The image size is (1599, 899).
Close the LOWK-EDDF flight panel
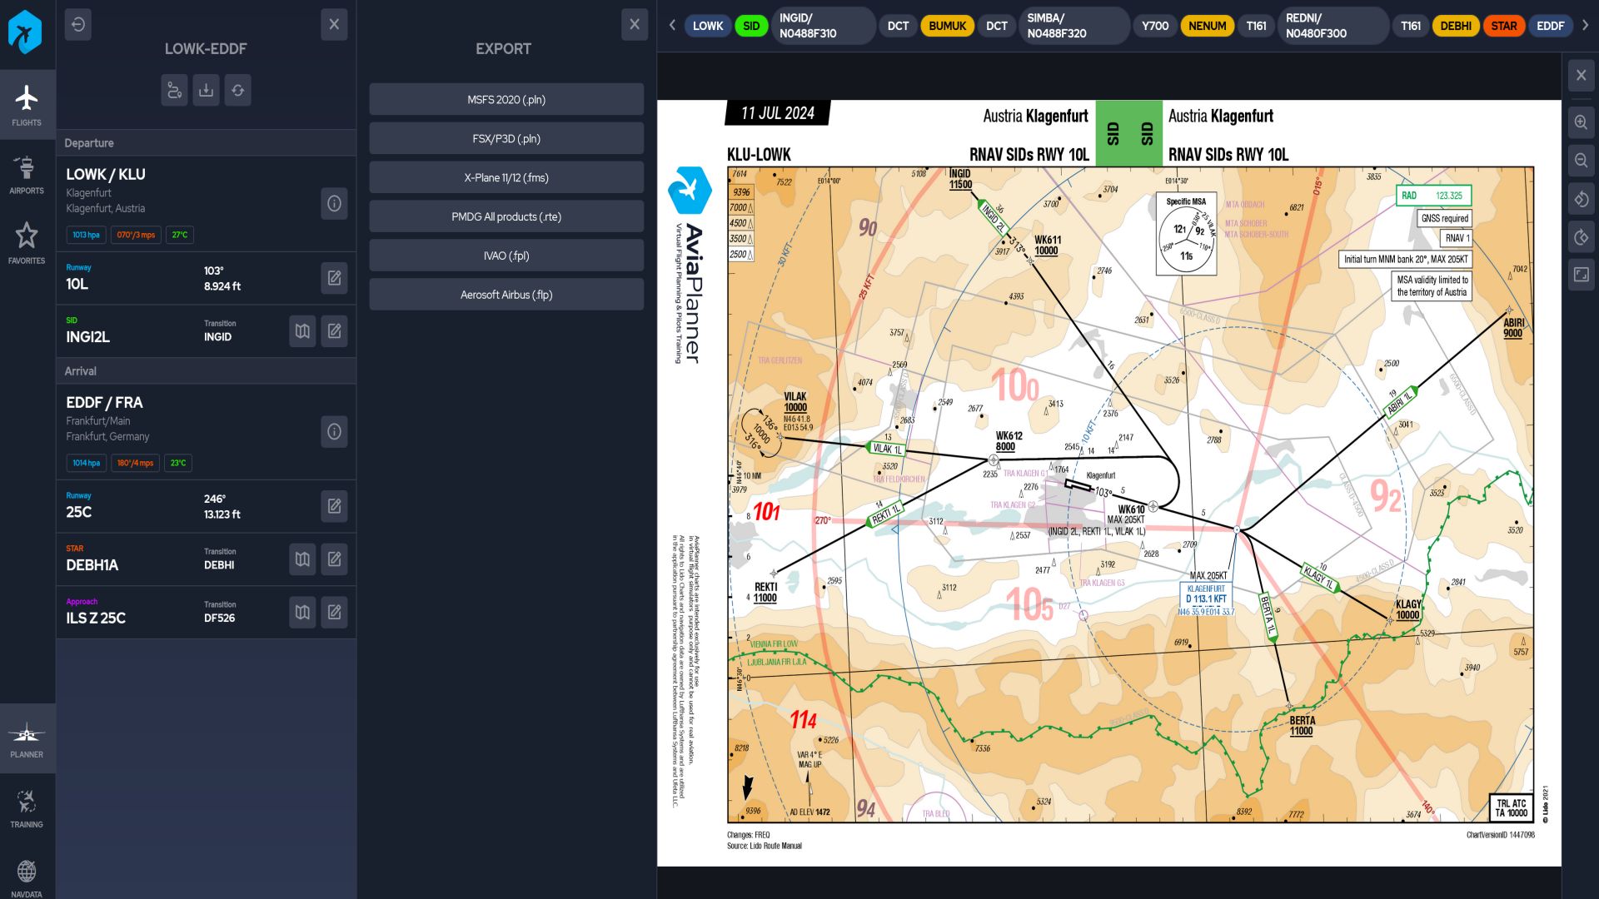point(334,24)
